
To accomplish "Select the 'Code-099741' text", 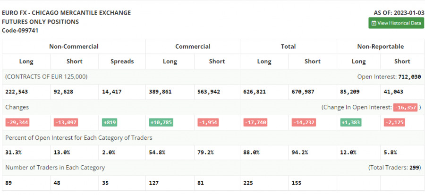I will 20,30.
